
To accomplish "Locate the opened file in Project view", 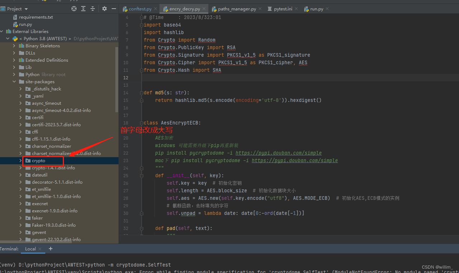I will pyautogui.click(x=74, y=9).
